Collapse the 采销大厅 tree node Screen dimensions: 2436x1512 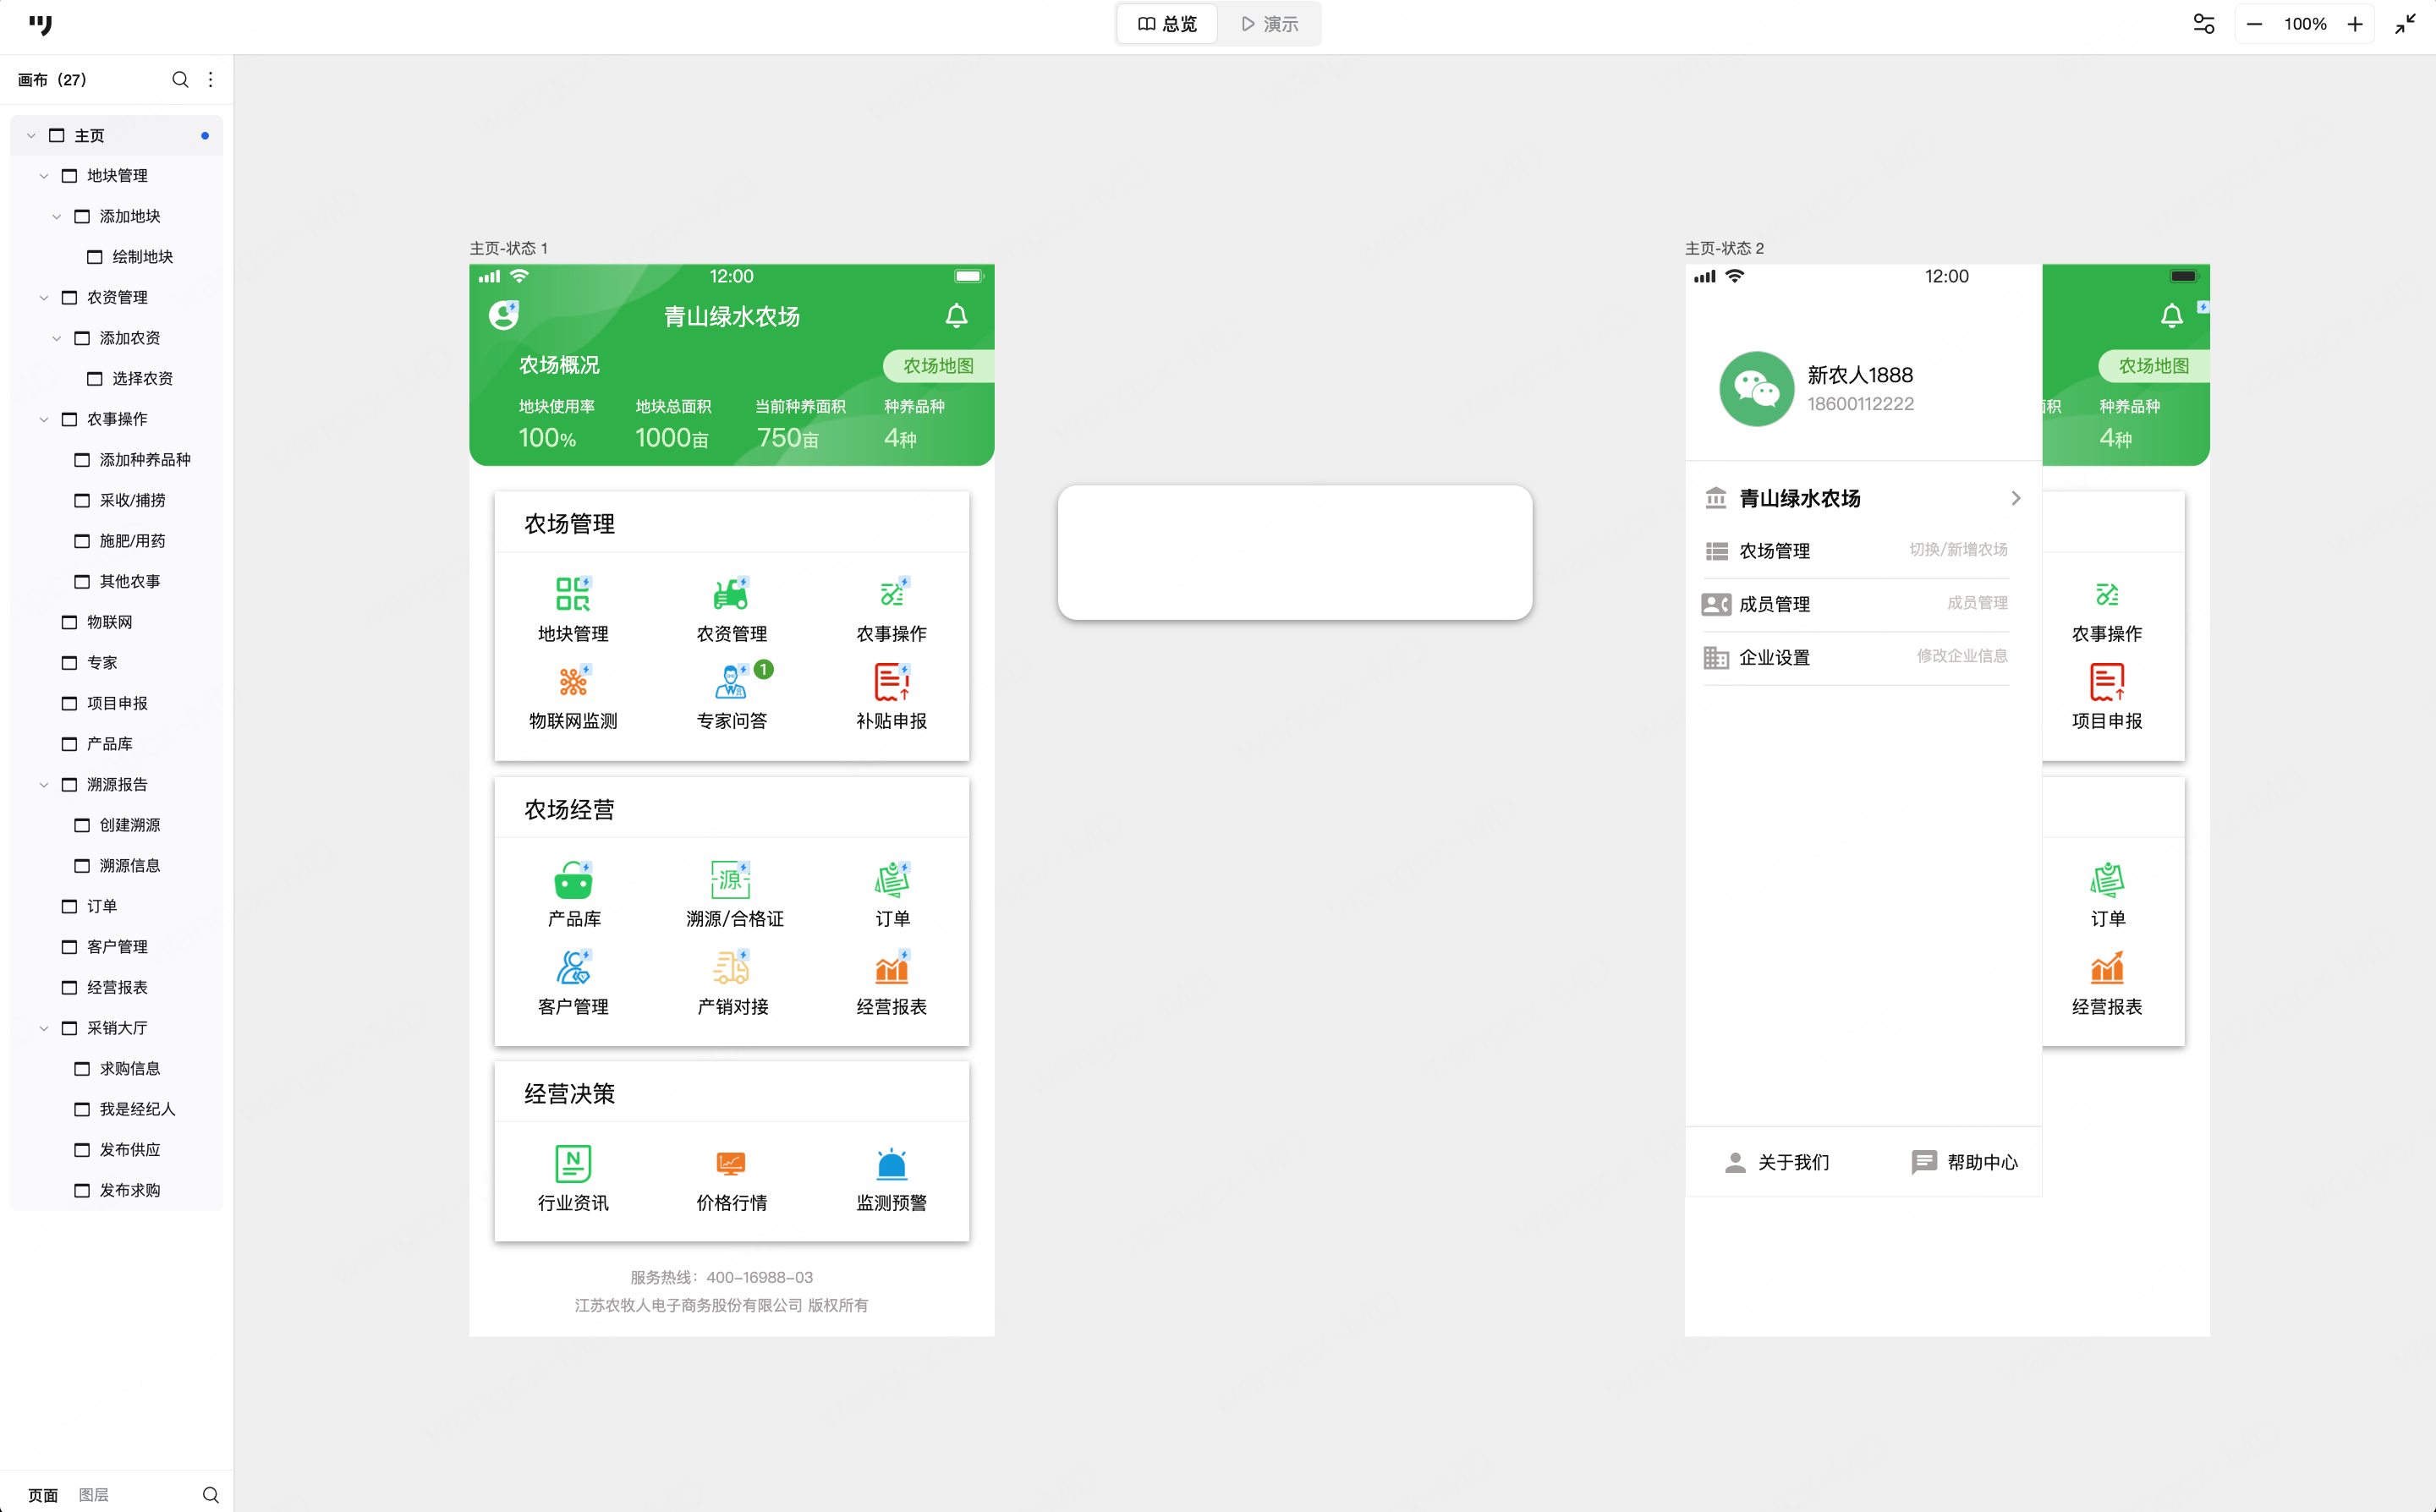[44, 1028]
